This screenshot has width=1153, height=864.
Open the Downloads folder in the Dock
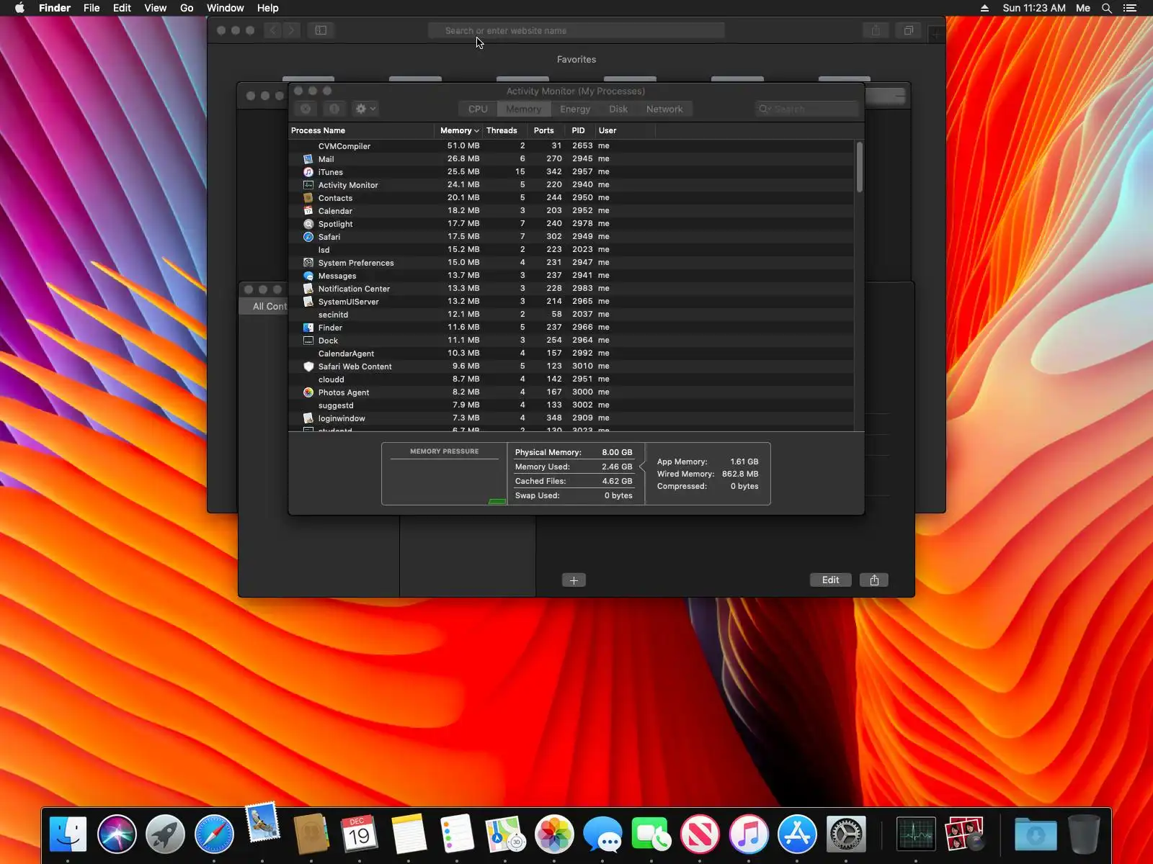(1036, 834)
